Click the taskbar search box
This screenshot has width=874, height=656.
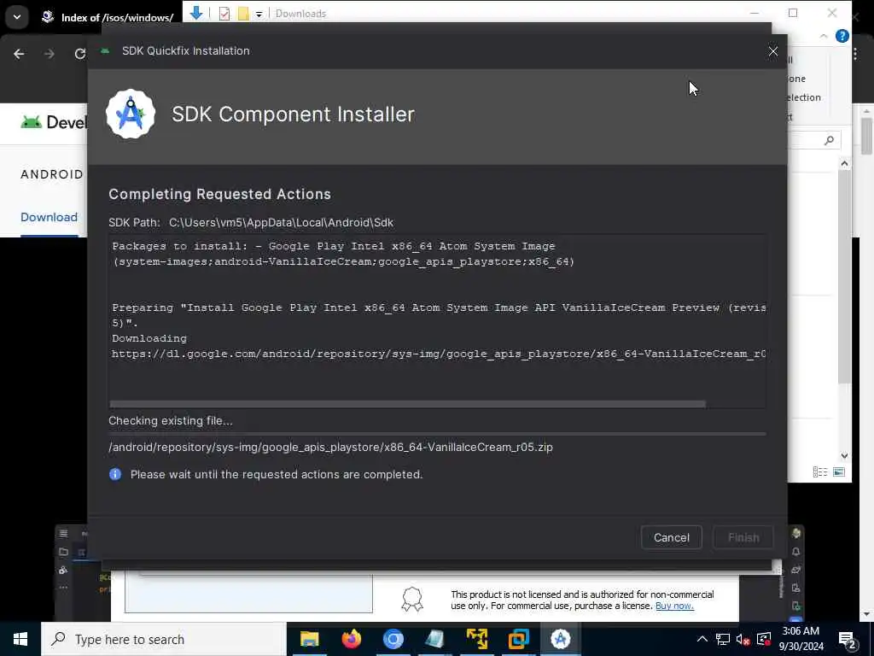pos(164,639)
